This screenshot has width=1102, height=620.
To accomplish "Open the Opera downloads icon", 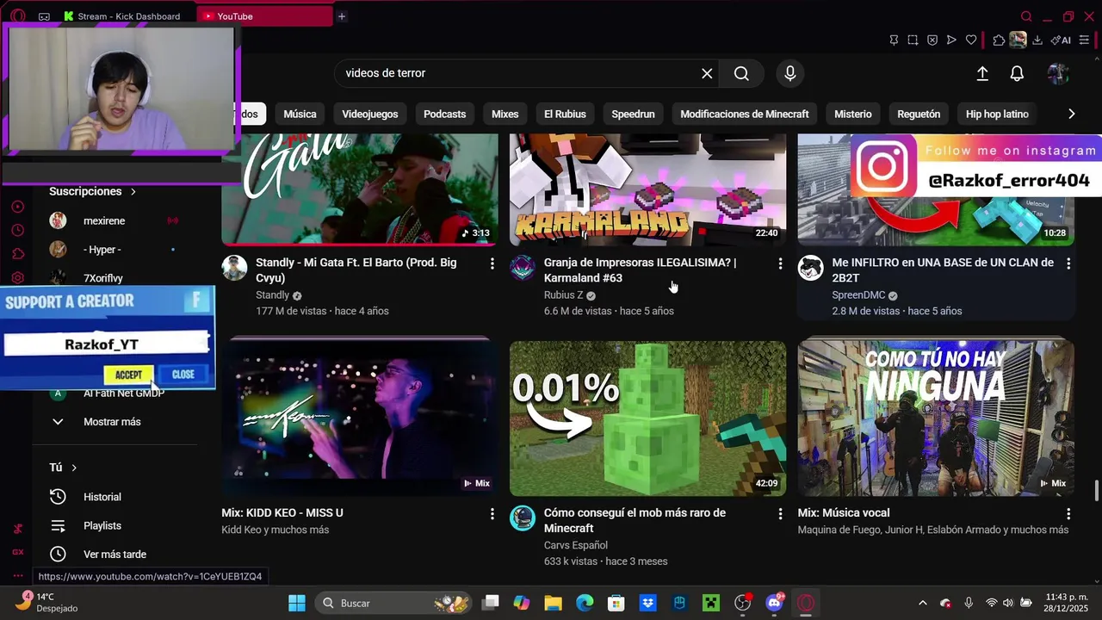I will 1037,40.
